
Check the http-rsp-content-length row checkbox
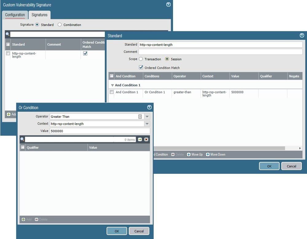click(x=8, y=53)
